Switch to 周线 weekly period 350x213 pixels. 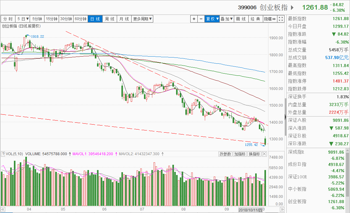coord(110,19)
